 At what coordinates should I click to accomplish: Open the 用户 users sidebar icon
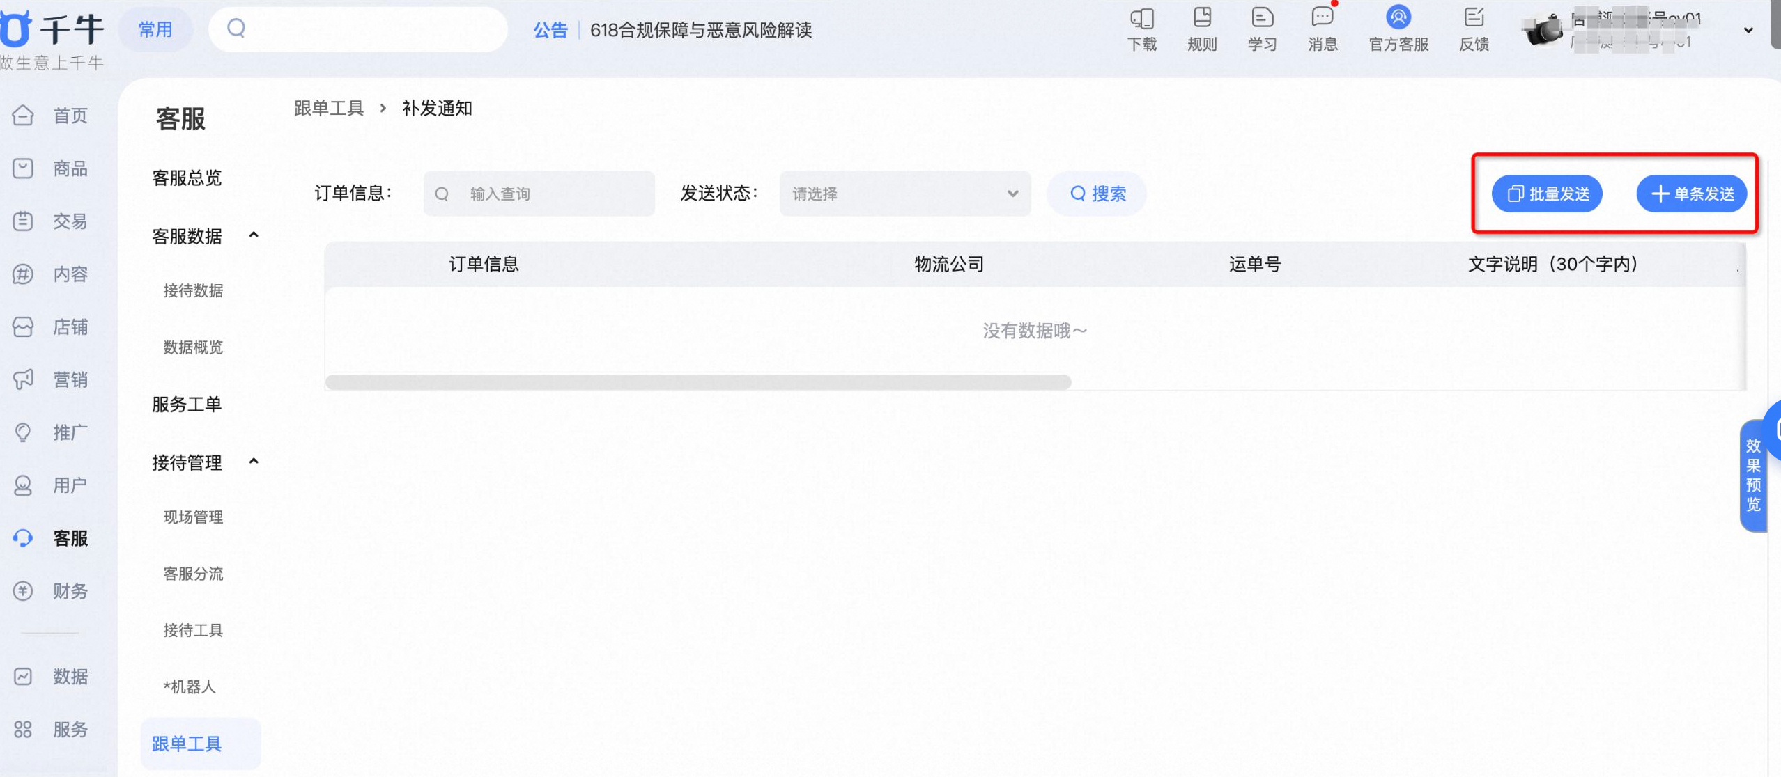coord(23,485)
